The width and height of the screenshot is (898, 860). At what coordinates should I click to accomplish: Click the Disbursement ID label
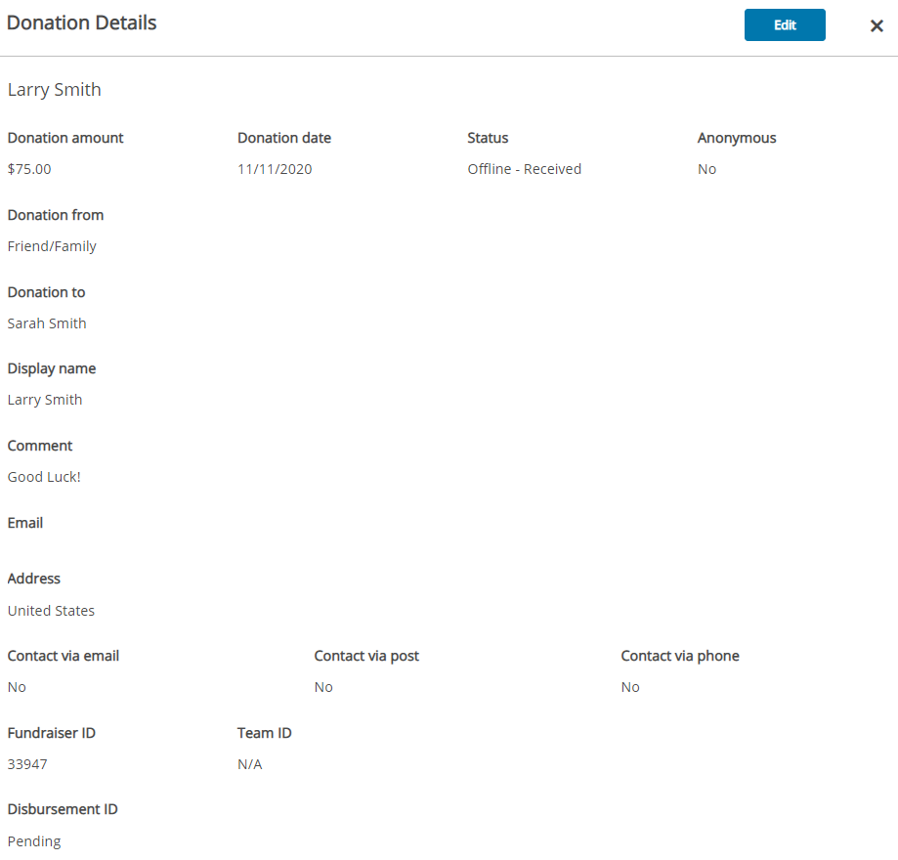(63, 809)
